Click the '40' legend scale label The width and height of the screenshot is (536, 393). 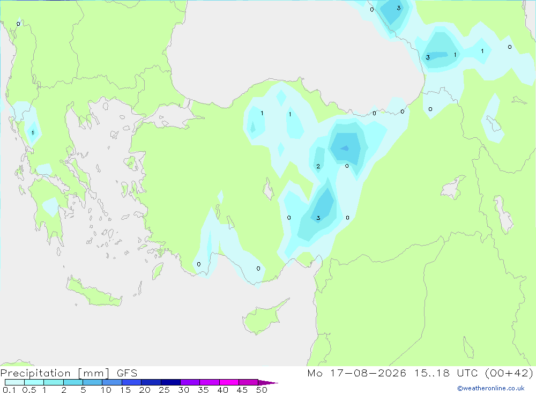[222, 390]
